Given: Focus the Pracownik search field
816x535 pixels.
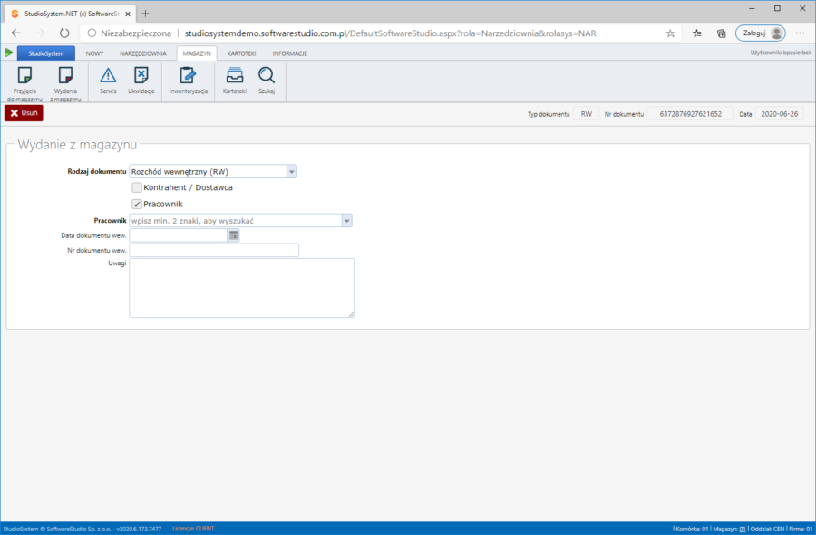Looking at the screenshot, I should click(x=236, y=221).
